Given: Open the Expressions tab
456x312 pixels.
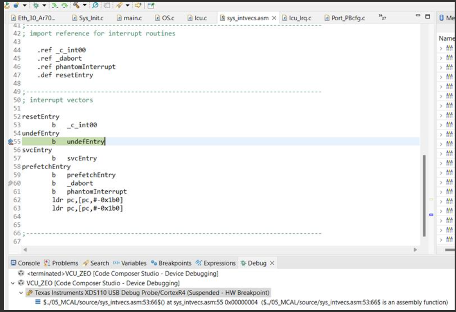Looking at the screenshot, I should pyautogui.click(x=215, y=263).
